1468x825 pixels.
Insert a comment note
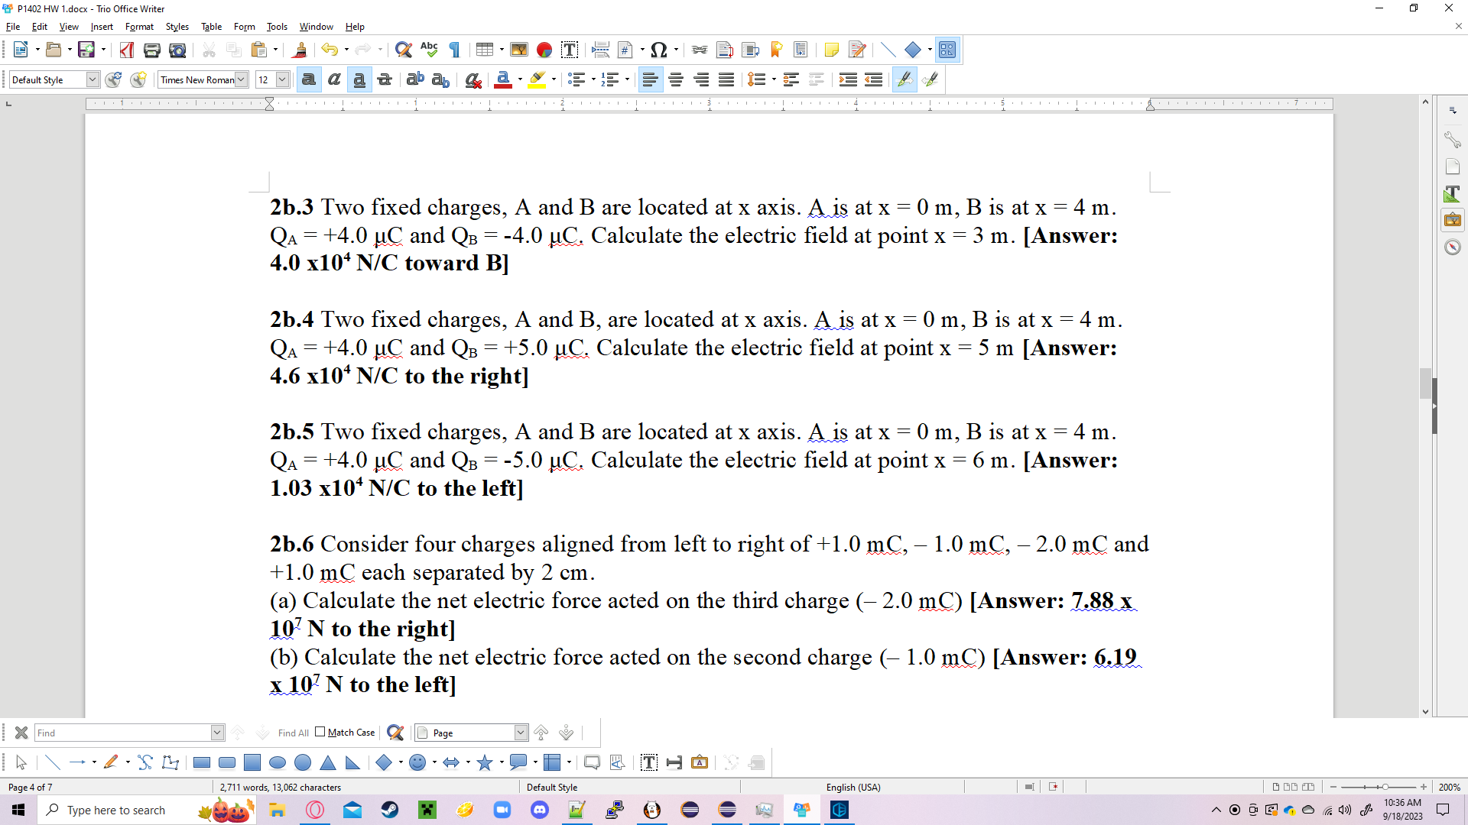pos(831,50)
